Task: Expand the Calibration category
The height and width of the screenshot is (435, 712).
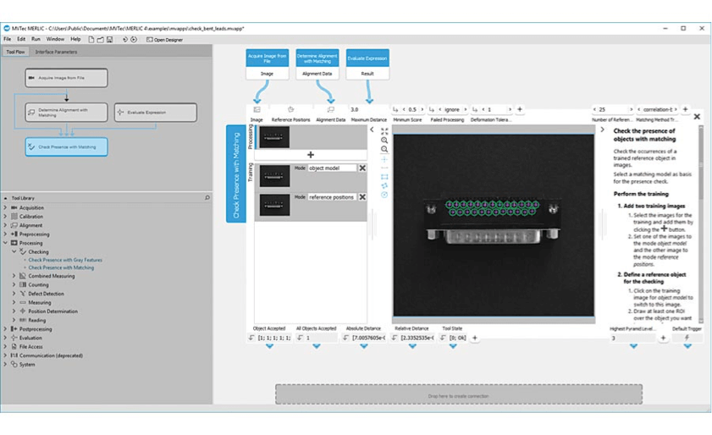Action: tap(5, 217)
